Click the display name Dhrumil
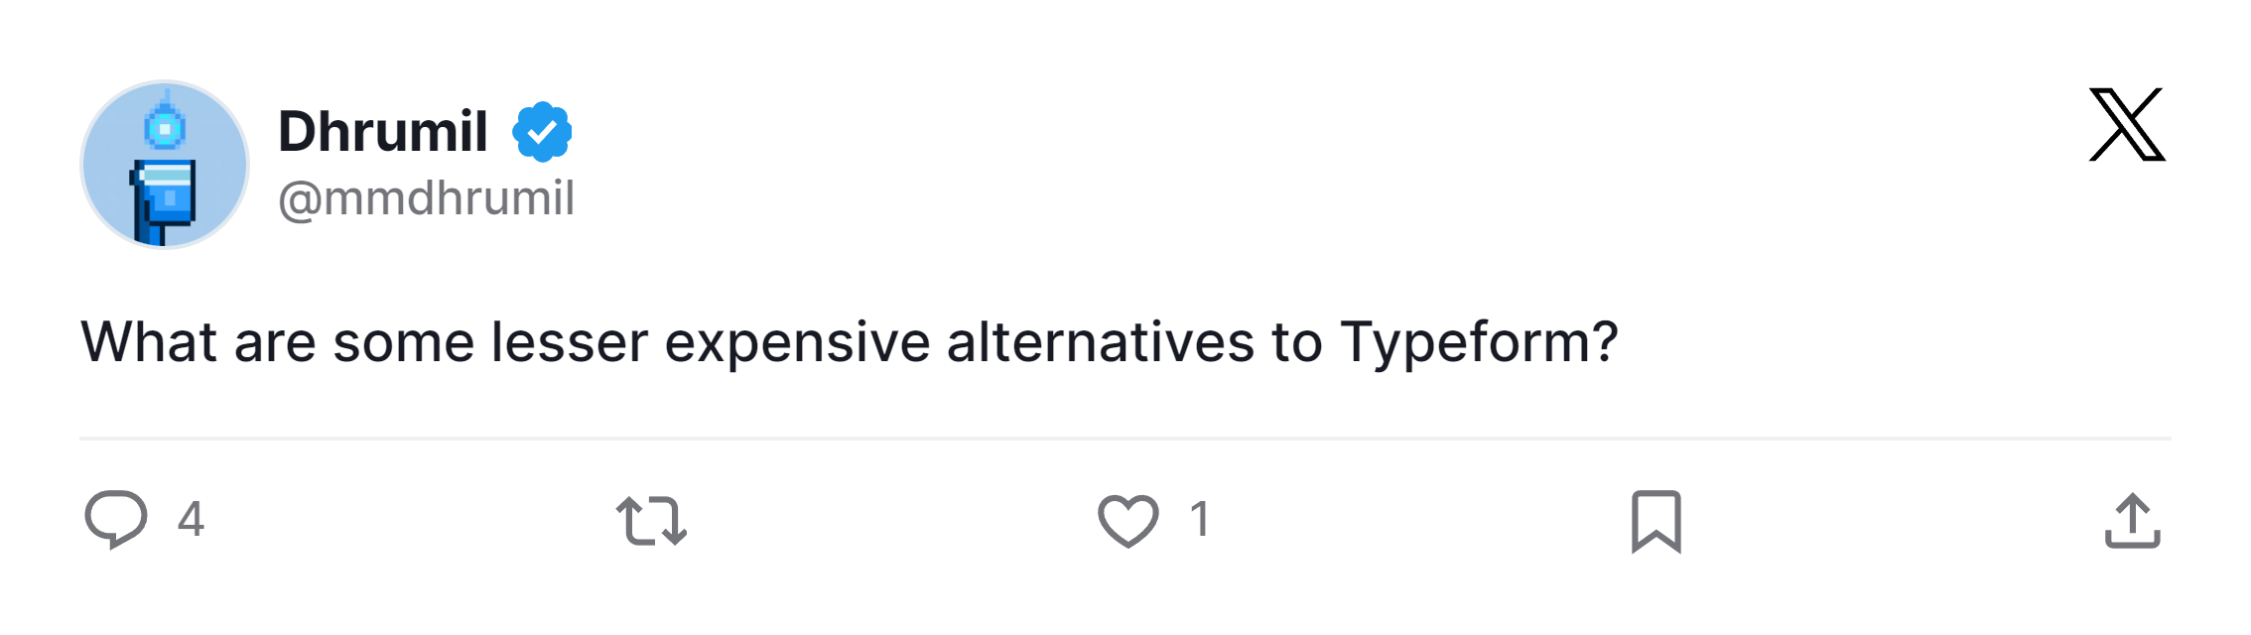The width and height of the screenshot is (2251, 635). click(x=382, y=129)
